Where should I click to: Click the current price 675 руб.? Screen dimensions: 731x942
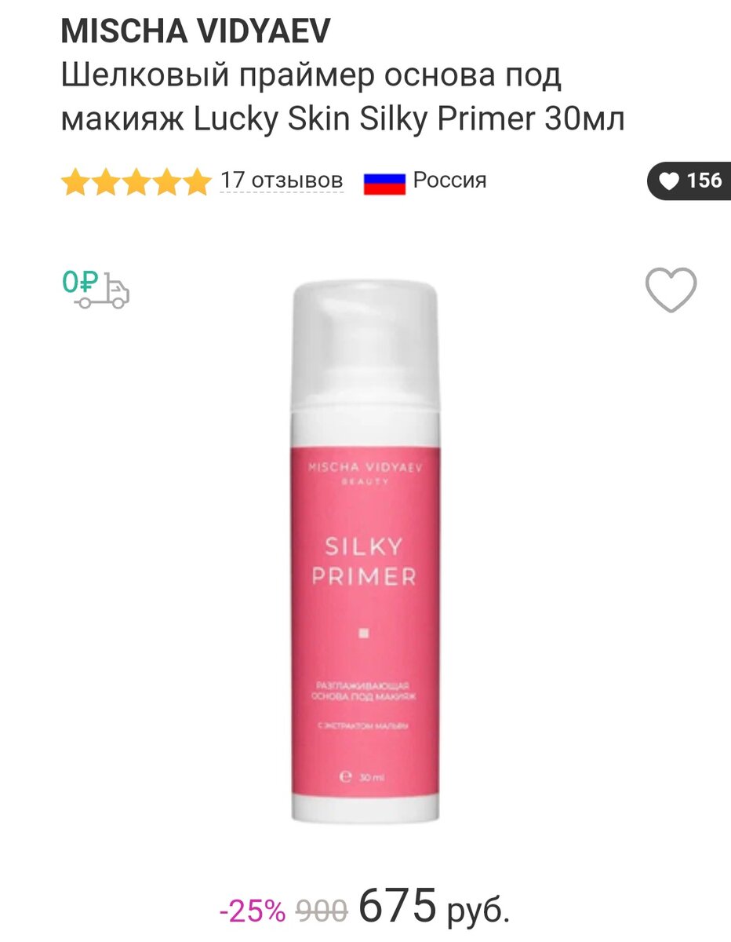(435, 907)
